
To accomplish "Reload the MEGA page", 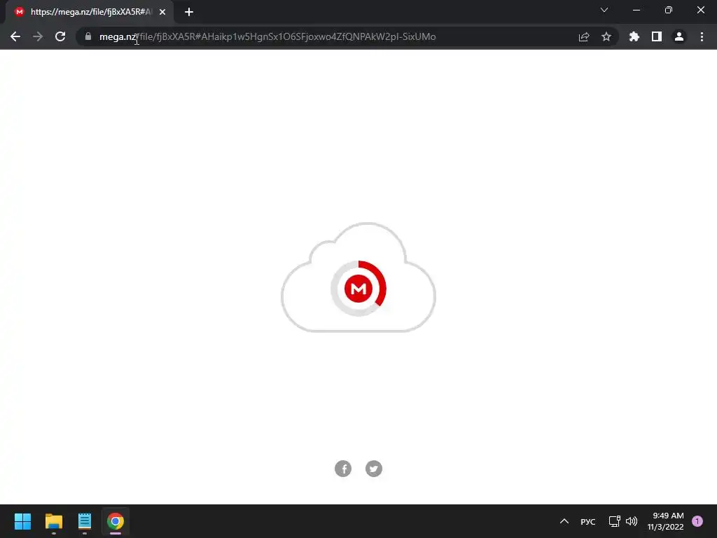I will pyautogui.click(x=60, y=36).
